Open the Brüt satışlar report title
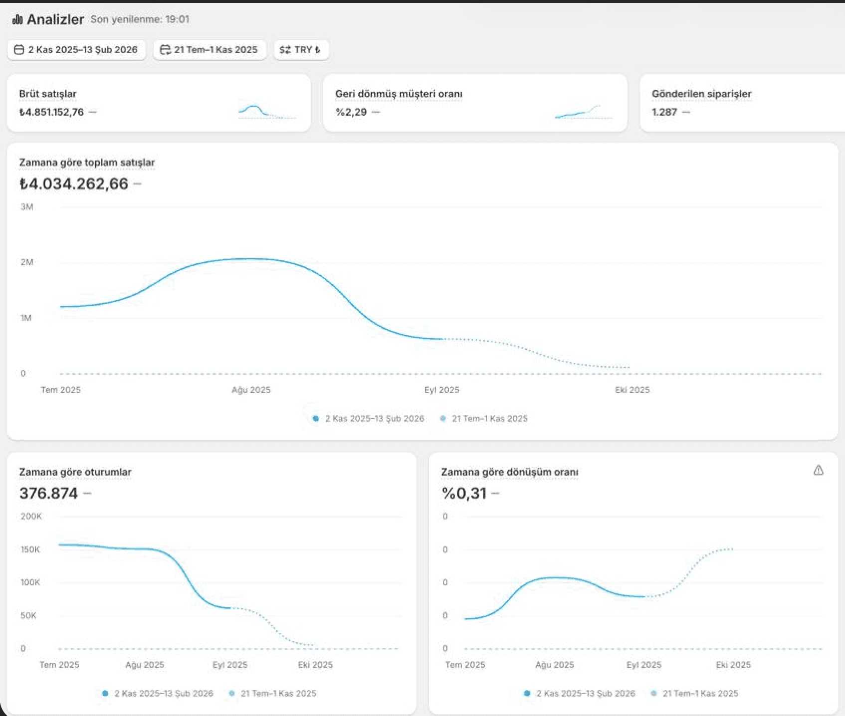Image resolution: width=845 pixels, height=716 pixels. (x=48, y=94)
